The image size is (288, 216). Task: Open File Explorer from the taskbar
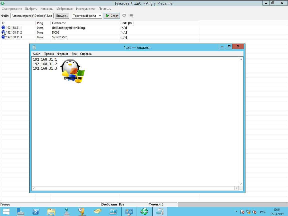[51, 212]
